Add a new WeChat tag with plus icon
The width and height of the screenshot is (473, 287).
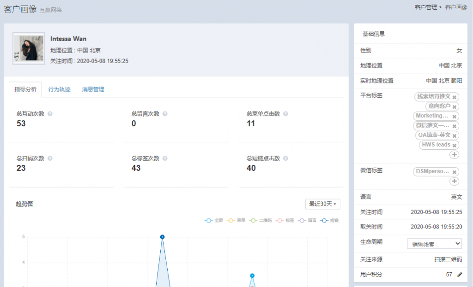(454, 182)
